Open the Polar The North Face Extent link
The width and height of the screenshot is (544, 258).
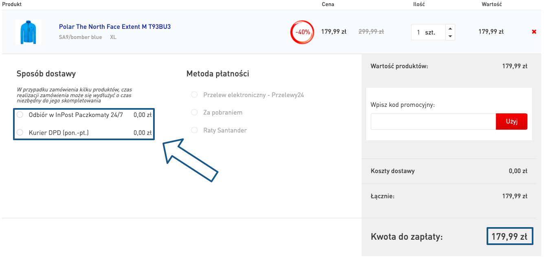114,27
